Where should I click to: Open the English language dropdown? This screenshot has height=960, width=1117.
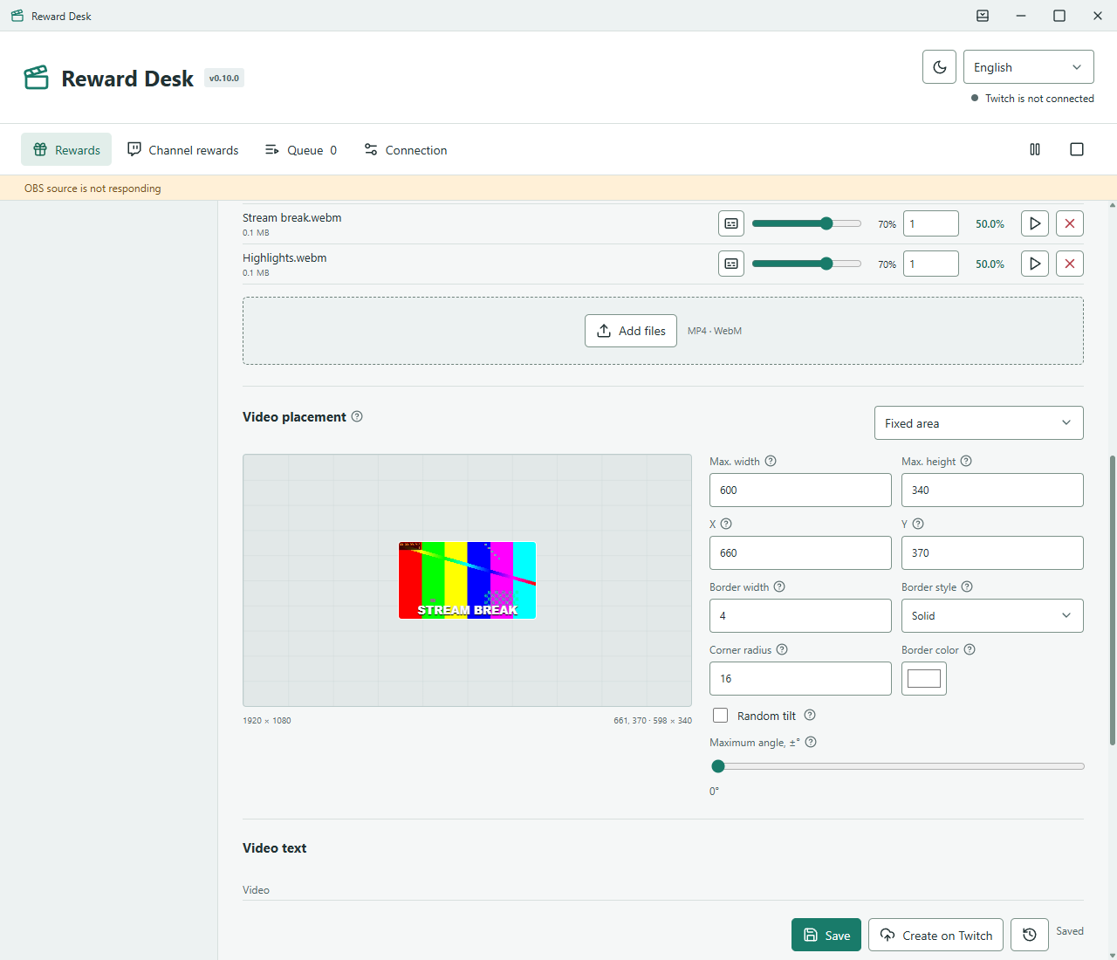click(1028, 67)
